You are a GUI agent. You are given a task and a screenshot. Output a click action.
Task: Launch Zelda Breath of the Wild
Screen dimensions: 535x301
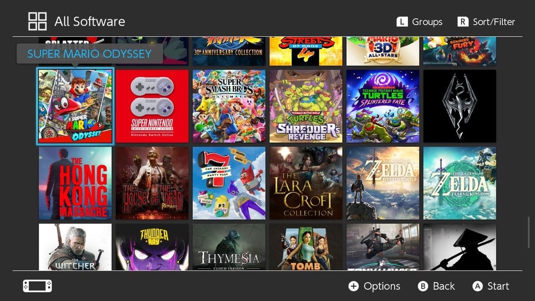[x=383, y=183]
